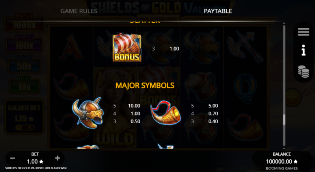
Task: Open the coin stack bet icon
Action: 303,71
